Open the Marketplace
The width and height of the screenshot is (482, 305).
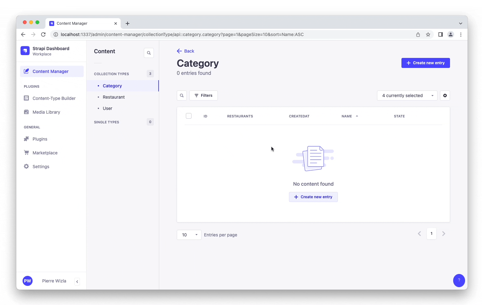pyautogui.click(x=45, y=152)
